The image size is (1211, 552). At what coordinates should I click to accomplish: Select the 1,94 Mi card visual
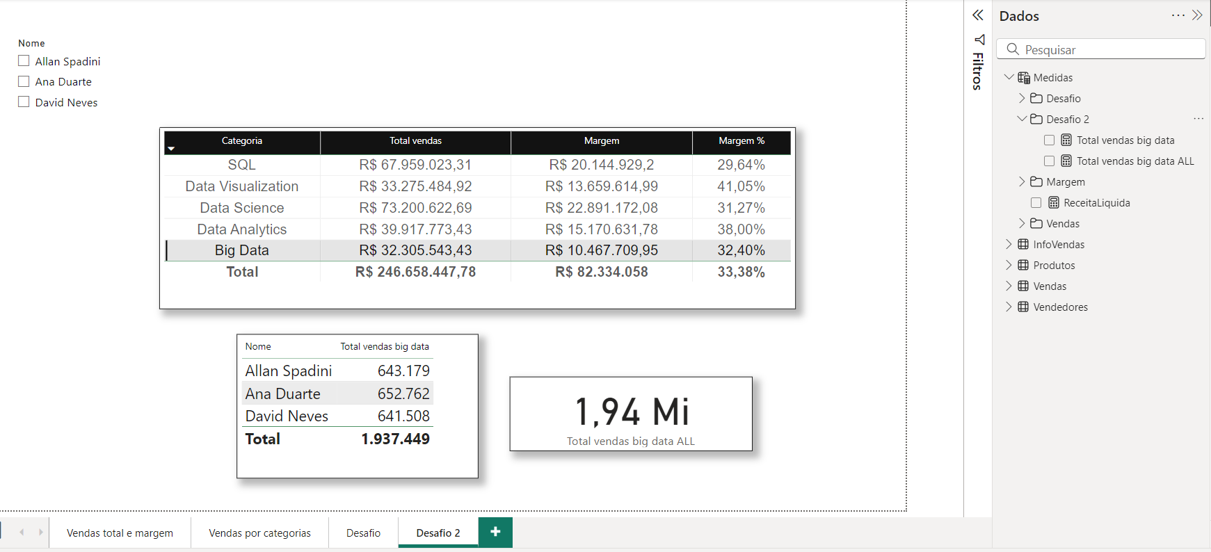[x=631, y=414]
